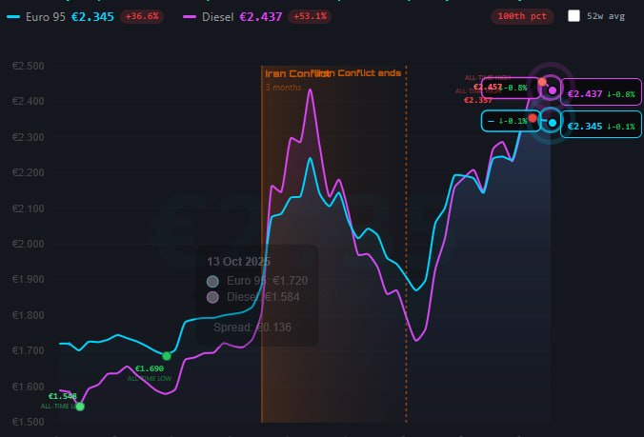Click the magenta Diesel legend swatch
Viewport: 644px width, 437px height.
(190, 17)
